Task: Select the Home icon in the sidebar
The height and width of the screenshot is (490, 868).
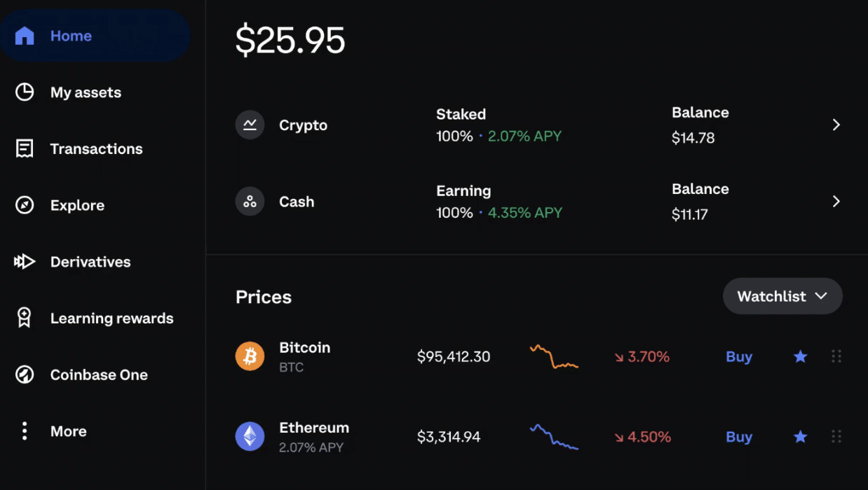Action: pos(25,35)
